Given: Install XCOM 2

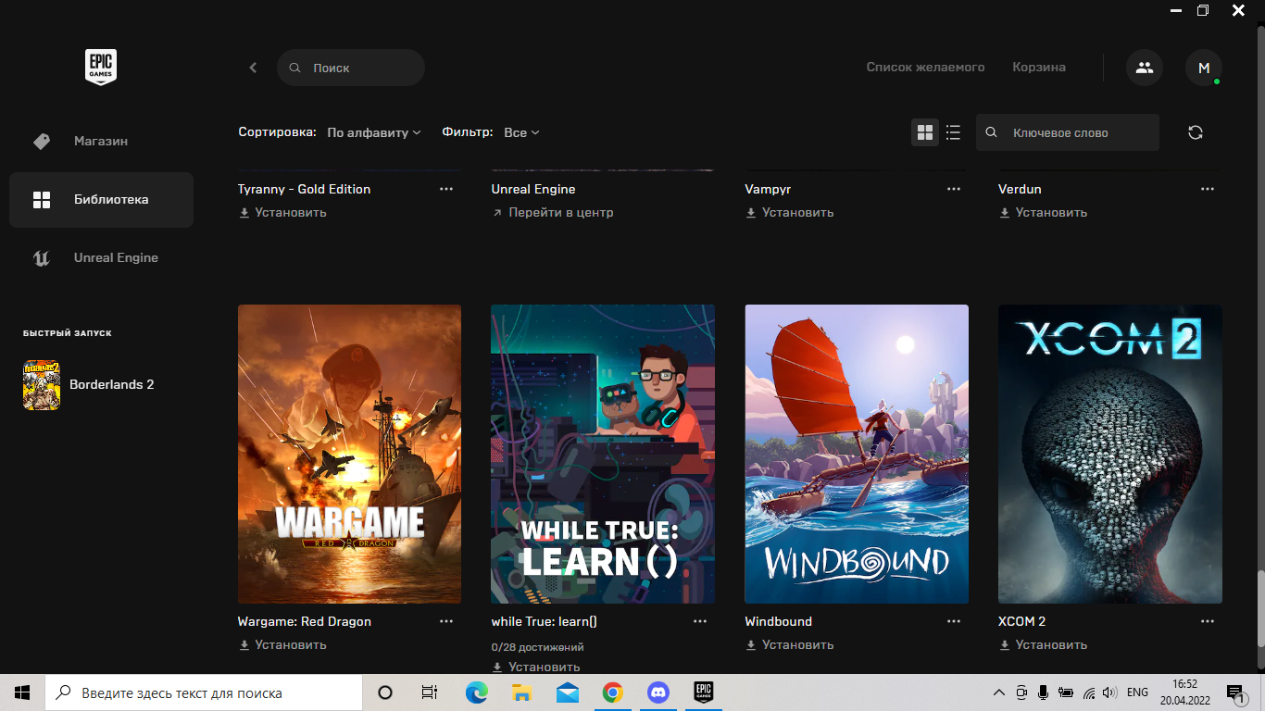Looking at the screenshot, I should pyautogui.click(x=1044, y=644).
